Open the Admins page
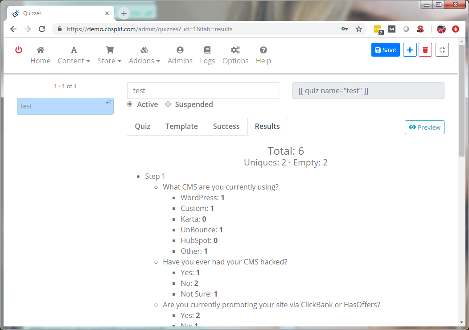The image size is (469, 330). click(x=180, y=55)
